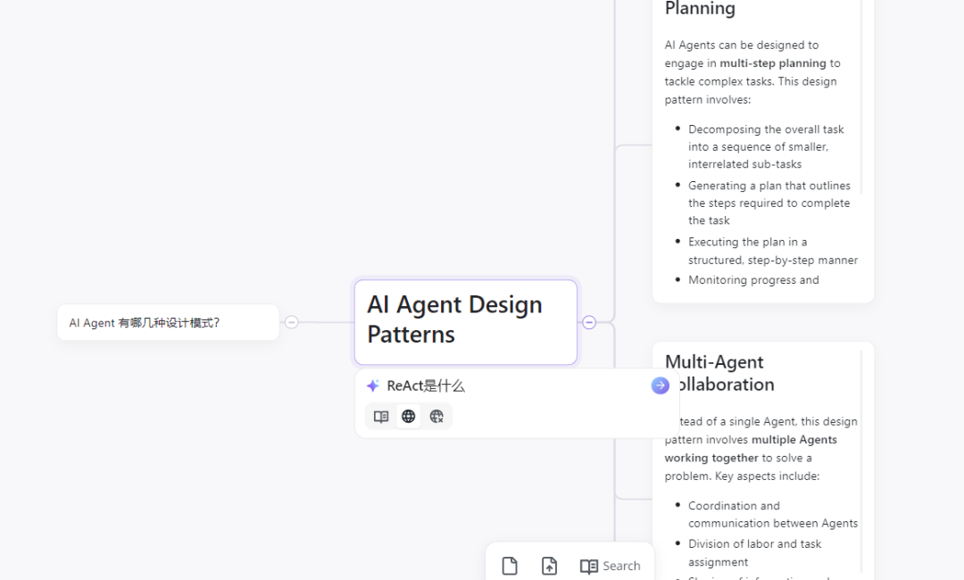
Task: Click the Multi-Agent Collaboration card heading
Action: pos(719,372)
